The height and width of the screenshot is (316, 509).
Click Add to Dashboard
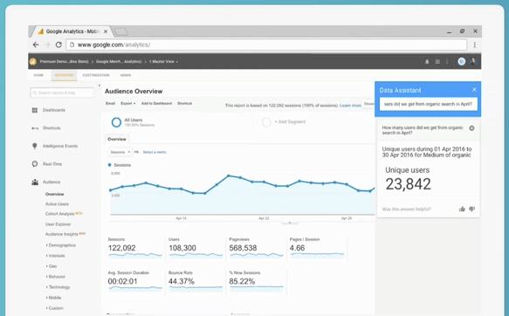coord(156,104)
